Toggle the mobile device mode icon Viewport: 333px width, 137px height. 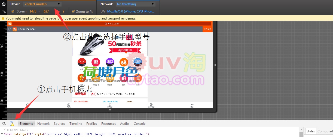pos(12,124)
